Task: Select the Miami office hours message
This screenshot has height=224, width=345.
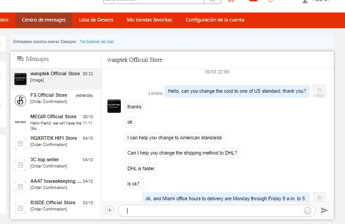Action: (226, 197)
